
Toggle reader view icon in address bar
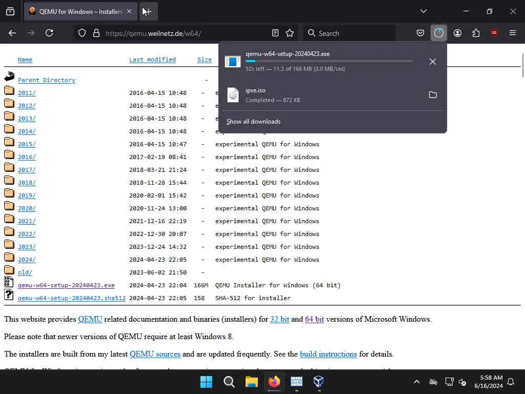(x=275, y=33)
